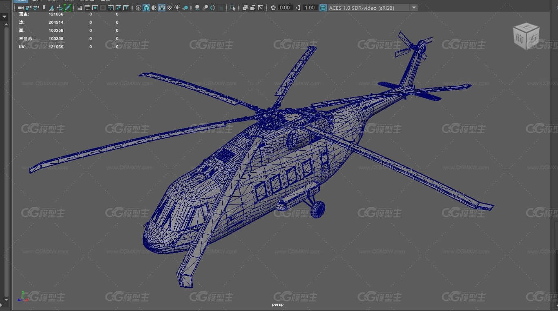Click UV count value 121066 beside UV
Viewport: 558px width, 311px height.
coord(56,47)
